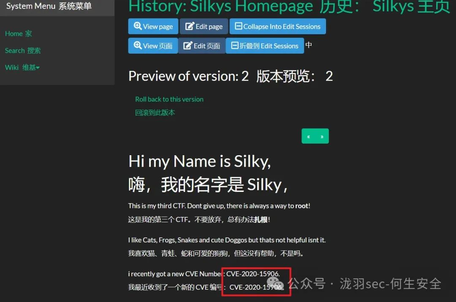Click the English 'Edit page' button
This screenshot has width=456, height=302.
[204, 27]
